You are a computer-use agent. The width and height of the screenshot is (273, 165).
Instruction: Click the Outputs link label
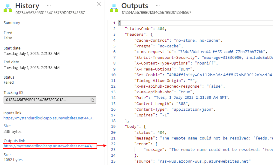tap(14, 141)
